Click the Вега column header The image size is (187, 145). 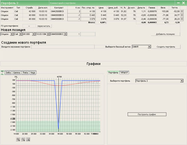coord(163,8)
